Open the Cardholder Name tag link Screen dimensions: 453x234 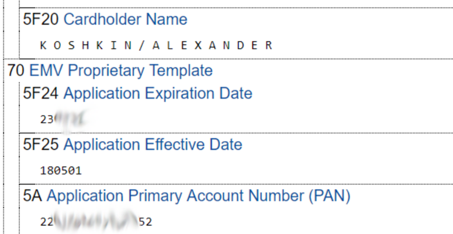[125, 19]
